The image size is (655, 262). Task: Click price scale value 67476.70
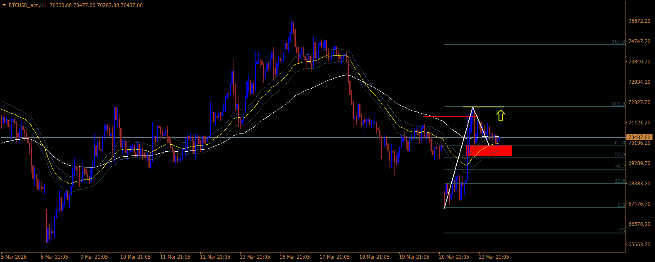click(x=639, y=204)
